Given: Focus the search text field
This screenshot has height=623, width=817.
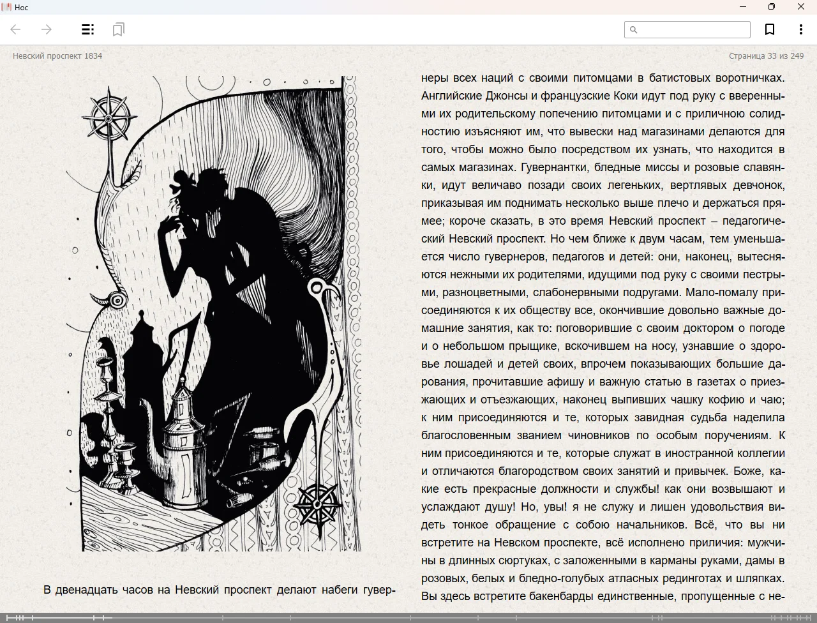Looking at the screenshot, I should point(687,29).
